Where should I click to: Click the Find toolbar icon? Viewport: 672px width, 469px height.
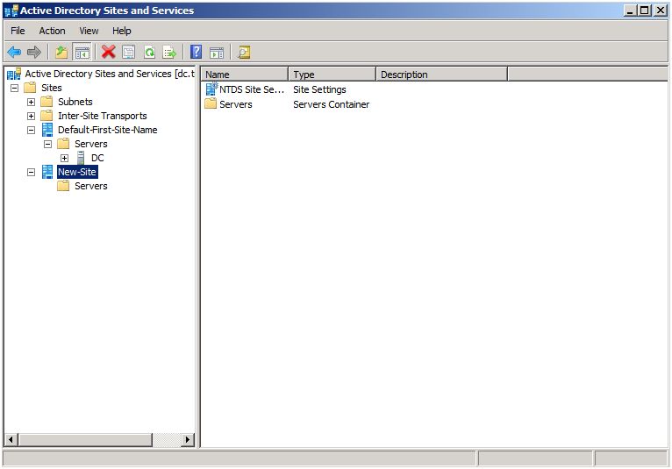pos(244,53)
